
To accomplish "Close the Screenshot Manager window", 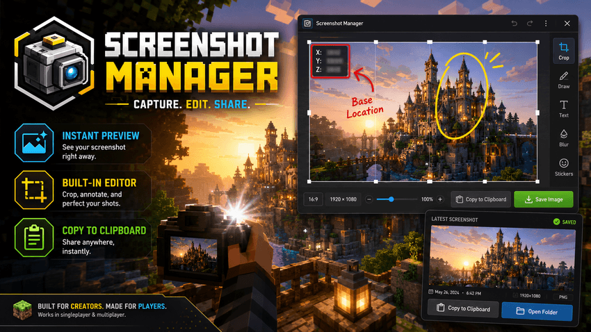I will click(x=567, y=24).
